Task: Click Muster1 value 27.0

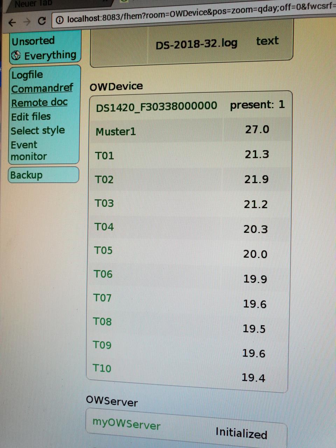Action: pyautogui.click(x=257, y=129)
